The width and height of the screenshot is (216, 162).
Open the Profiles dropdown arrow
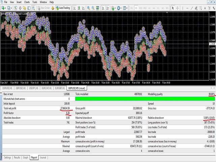coord(11,8)
